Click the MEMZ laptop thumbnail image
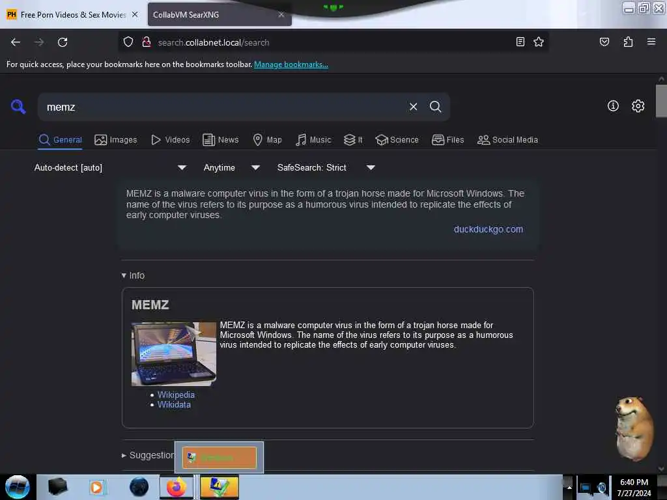This screenshot has width=667, height=500. pos(173,354)
